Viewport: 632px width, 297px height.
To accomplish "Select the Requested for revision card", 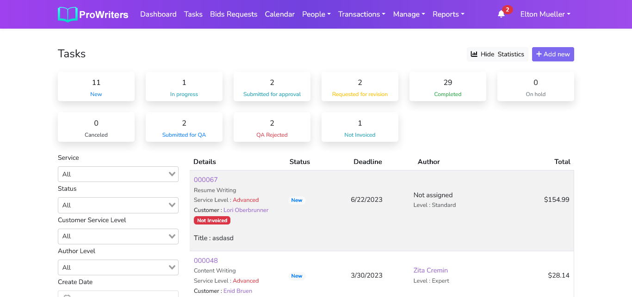I will coord(360,86).
